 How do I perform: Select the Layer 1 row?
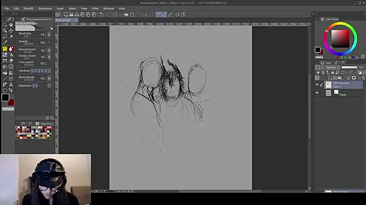click(344, 85)
